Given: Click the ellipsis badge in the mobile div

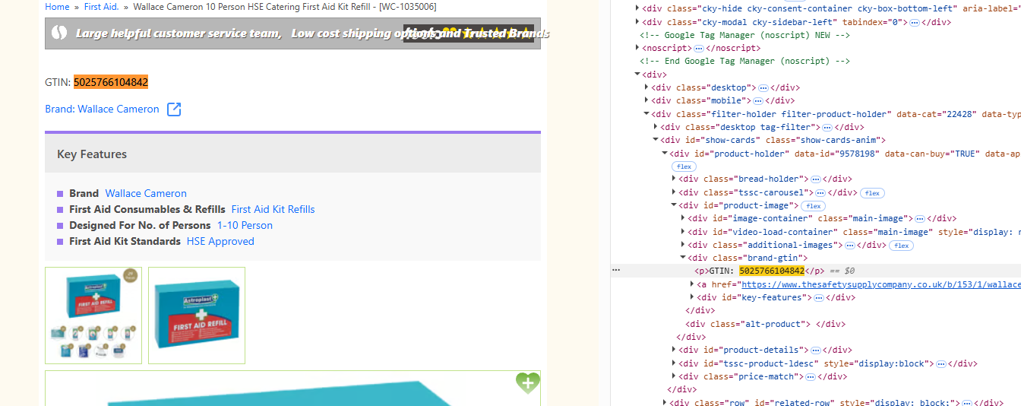Looking at the screenshot, I should [757, 100].
